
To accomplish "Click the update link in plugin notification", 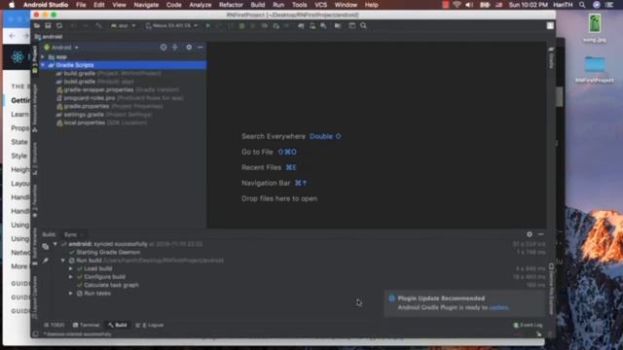I will pyautogui.click(x=498, y=307).
